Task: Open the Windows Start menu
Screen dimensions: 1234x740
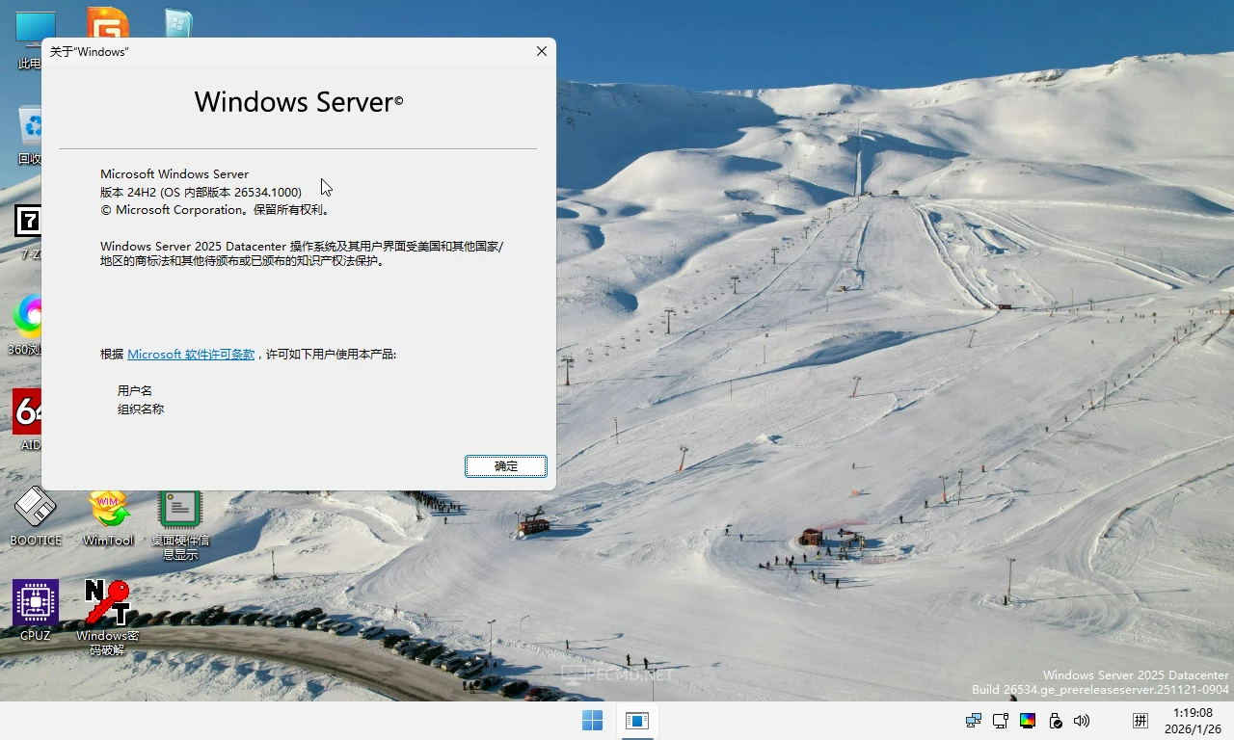Action: pyautogui.click(x=592, y=720)
